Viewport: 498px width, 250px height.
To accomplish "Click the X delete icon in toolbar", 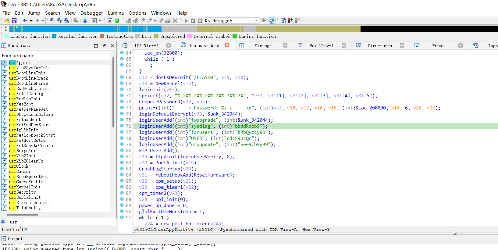I will coord(175,21).
